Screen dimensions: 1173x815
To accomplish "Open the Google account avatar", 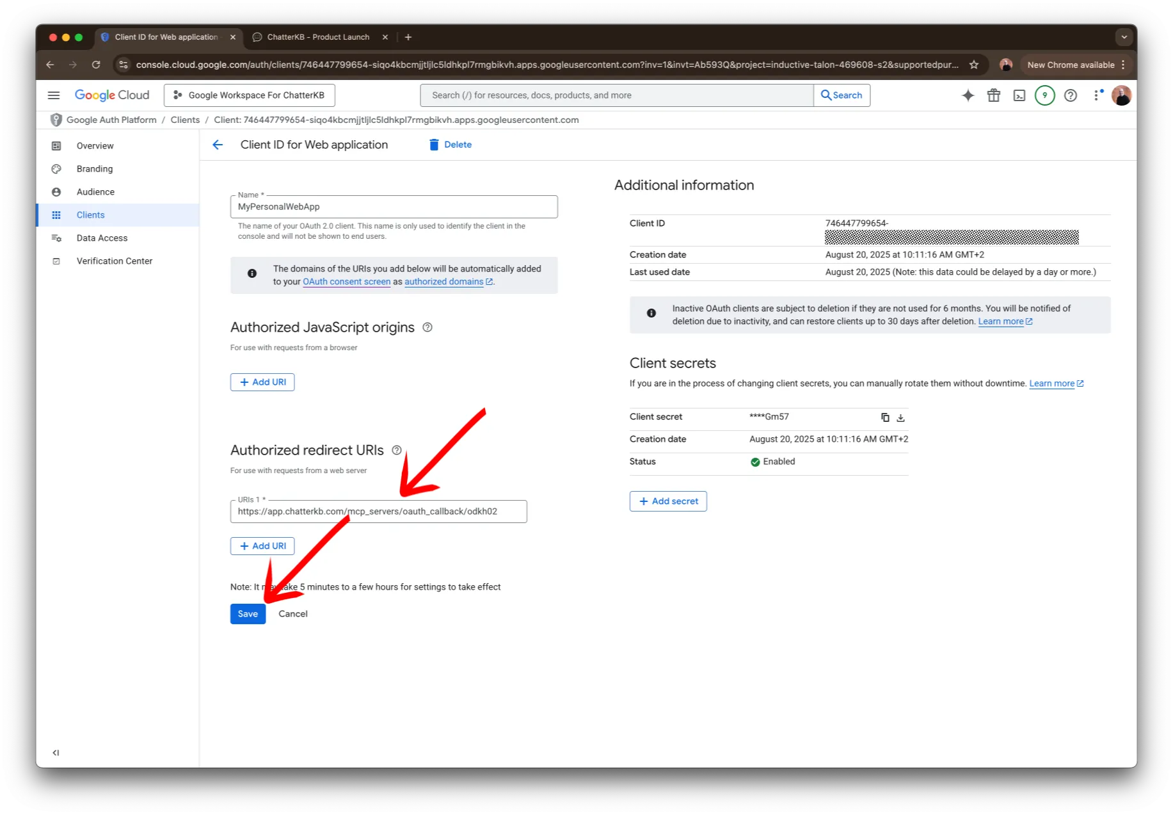I will pyautogui.click(x=1121, y=95).
